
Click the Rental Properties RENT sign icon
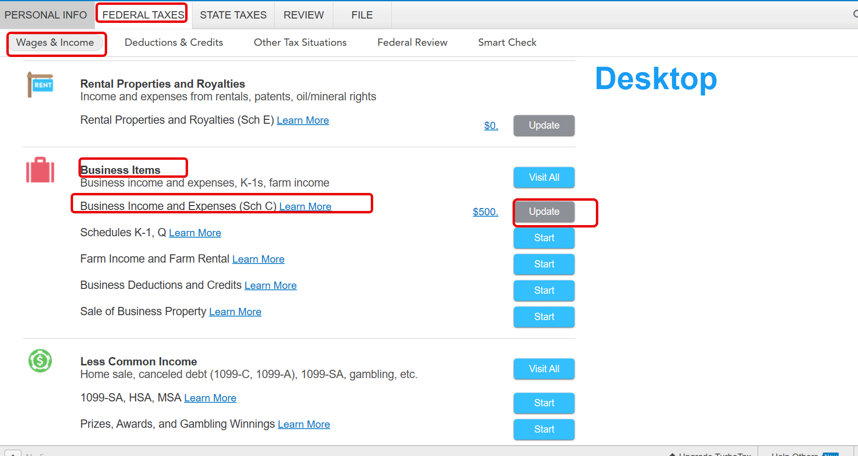40,85
